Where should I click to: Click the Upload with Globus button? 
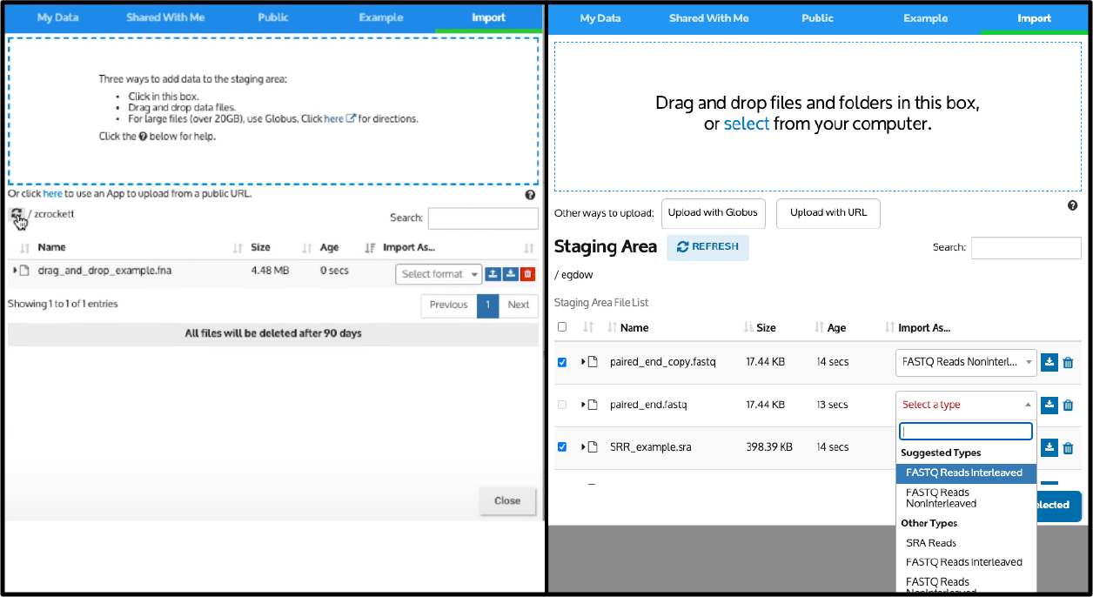click(x=714, y=213)
